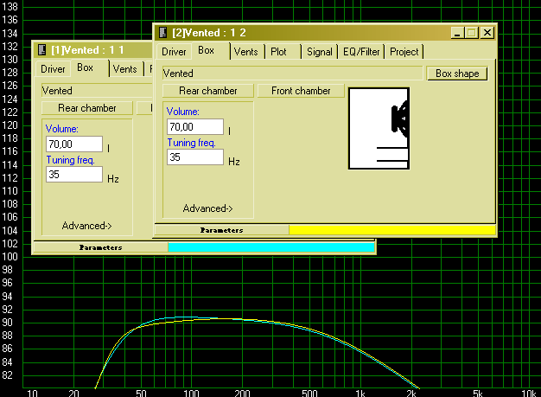Click the cyan color bar in window 1
This screenshot has width=541, height=397.
[271, 247]
